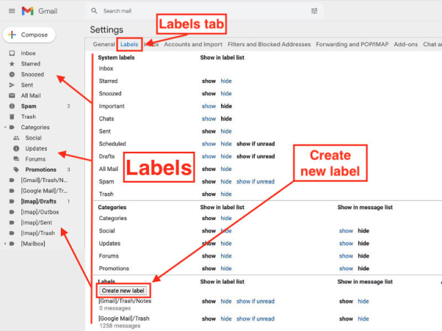
Task: Open the Inbox folder in sidebar
Action: coord(28,53)
